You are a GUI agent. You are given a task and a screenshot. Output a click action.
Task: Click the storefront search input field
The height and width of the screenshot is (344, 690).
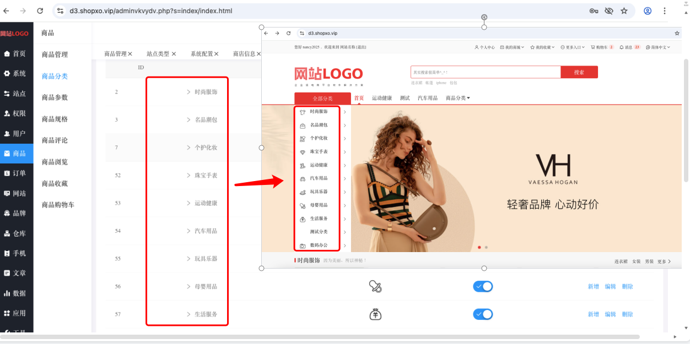486,72
